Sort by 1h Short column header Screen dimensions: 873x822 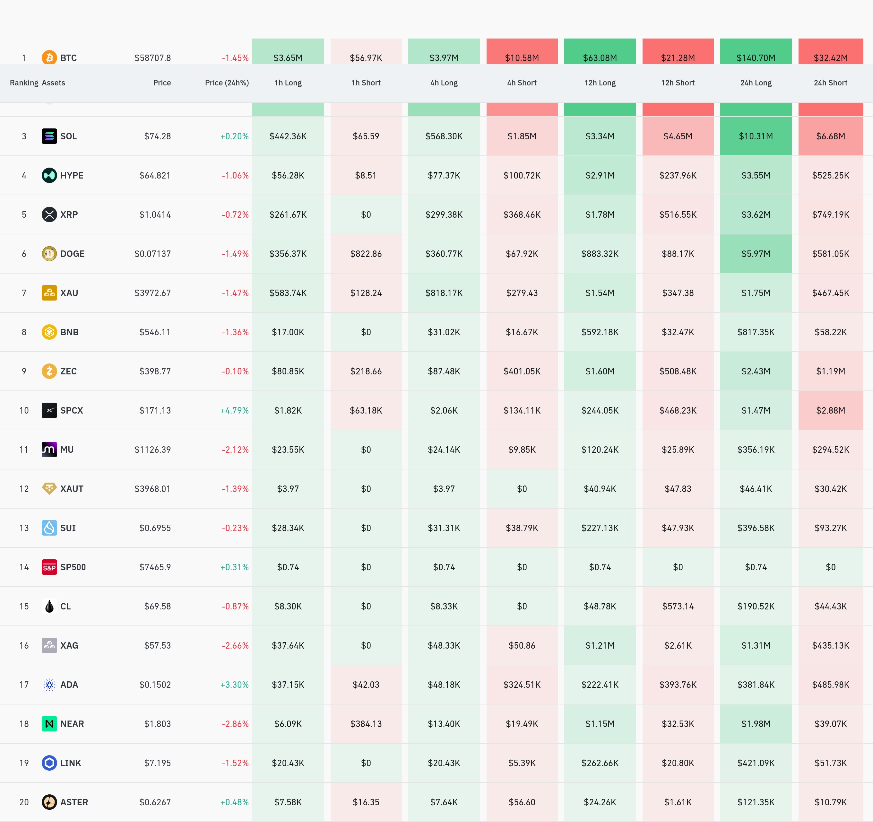point(366,83)
